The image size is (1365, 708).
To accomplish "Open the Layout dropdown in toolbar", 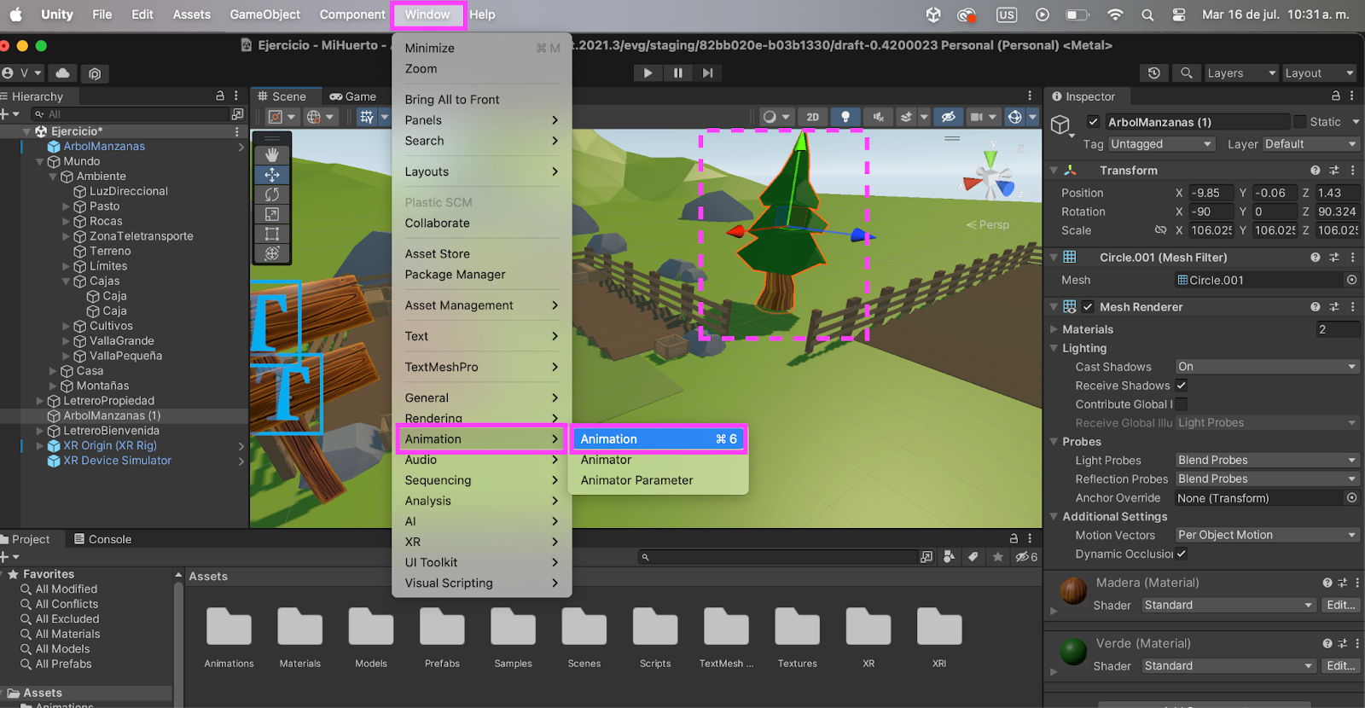I will (x=1319, y=73).
